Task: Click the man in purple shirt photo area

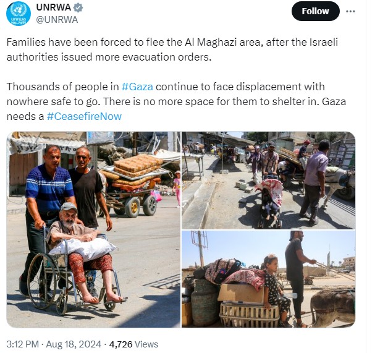Action: [x=314, y=182]
